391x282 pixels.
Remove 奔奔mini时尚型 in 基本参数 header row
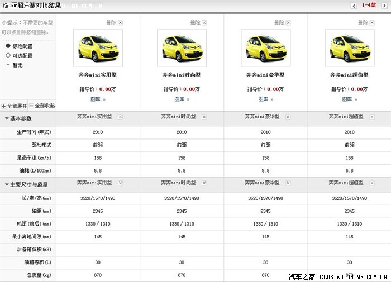click(x=204, y=117)
